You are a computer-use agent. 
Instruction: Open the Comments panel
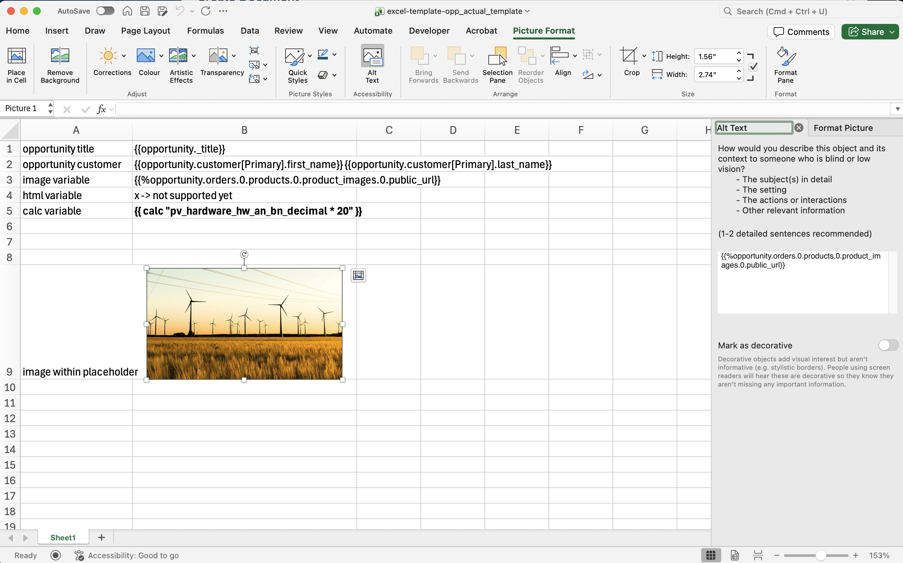(800, 32)
